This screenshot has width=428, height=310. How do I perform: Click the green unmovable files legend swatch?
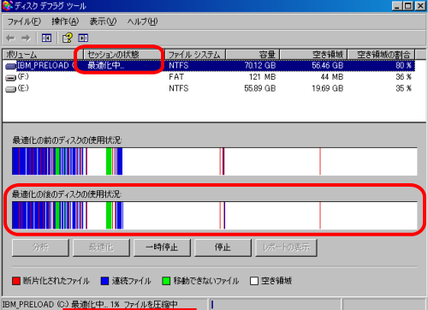click(166, 281)
